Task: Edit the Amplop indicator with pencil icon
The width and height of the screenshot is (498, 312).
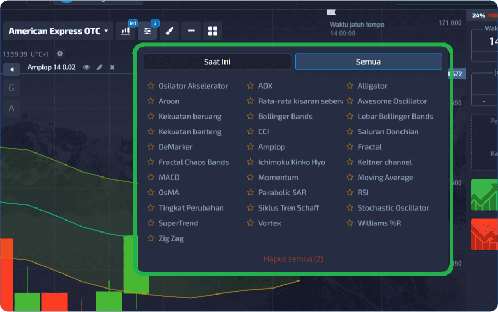Action: [100, 67]
